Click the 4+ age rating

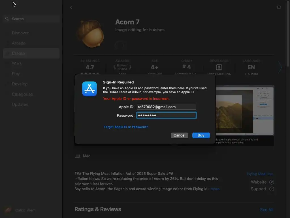[154, 67]
